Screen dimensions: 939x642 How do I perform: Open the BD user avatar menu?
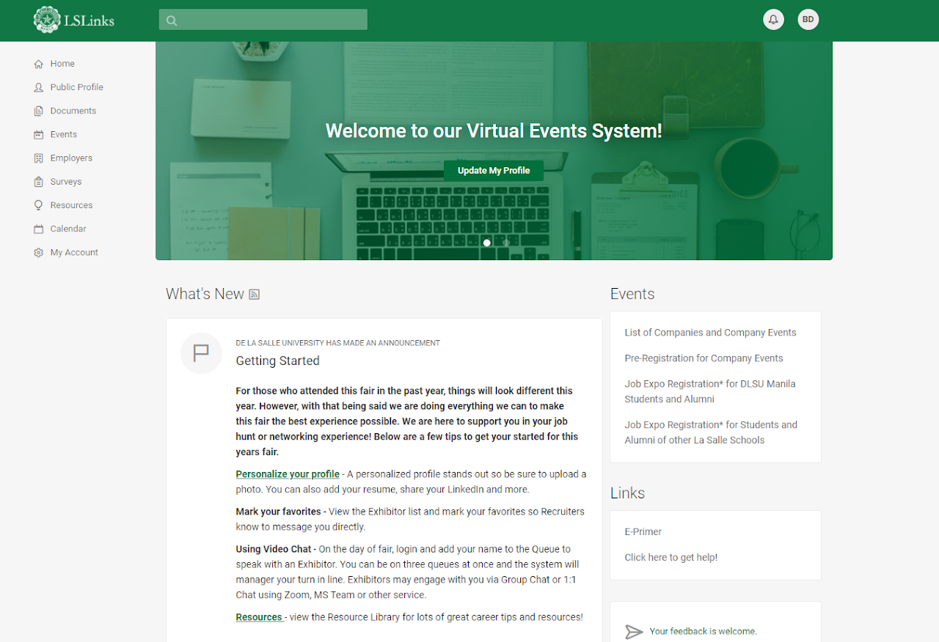808,20
